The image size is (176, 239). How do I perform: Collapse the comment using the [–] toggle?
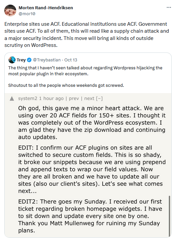(x=99, y=98)
